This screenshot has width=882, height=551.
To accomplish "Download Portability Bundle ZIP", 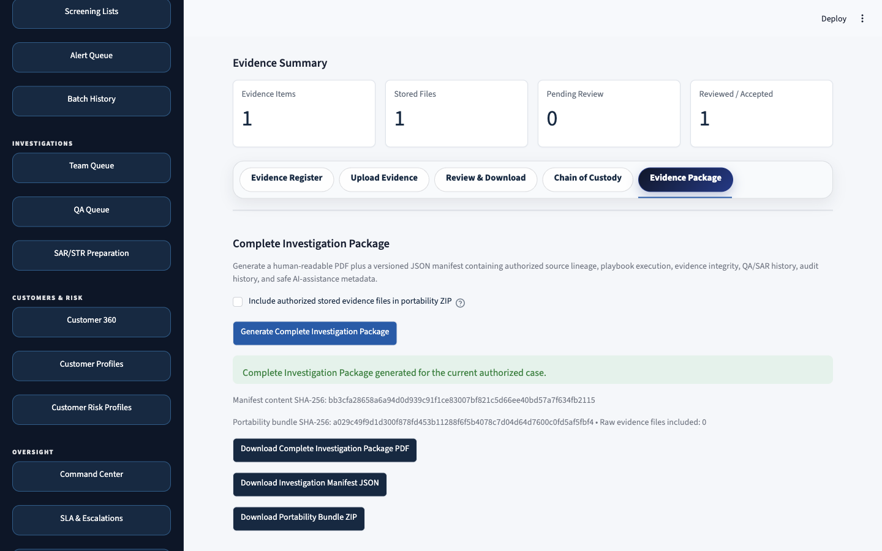I will (x=298, y=518).
